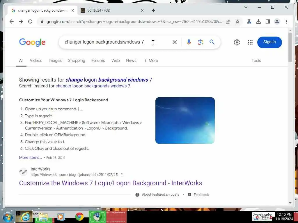Switch to Chrome taskbar icon
Viewport: 298px width, 223px height.
(79, 217)
